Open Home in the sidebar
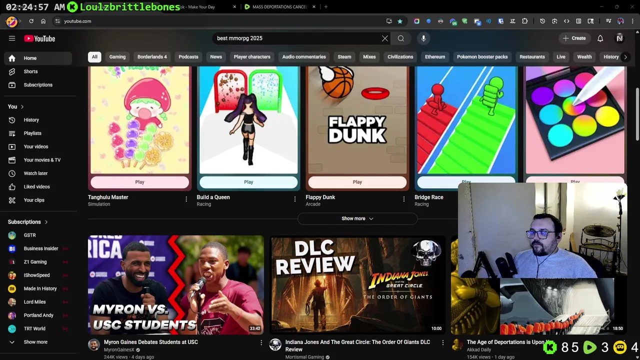 [x=38, y=58]
